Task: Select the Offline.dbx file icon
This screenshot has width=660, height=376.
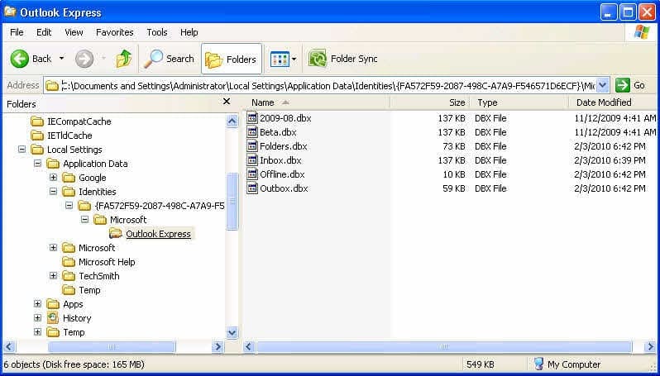Action: [x=252, y=174]
